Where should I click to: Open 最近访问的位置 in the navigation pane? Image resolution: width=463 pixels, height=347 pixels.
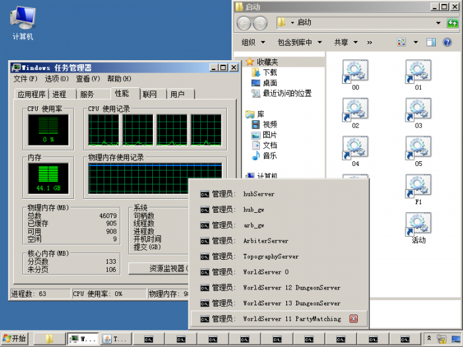point(281,94)
